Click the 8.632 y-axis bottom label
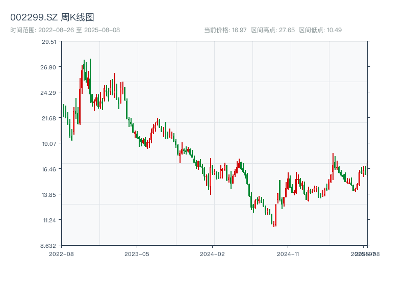The height and width of the screenshot is (306, 408). (x=49, y=246)
